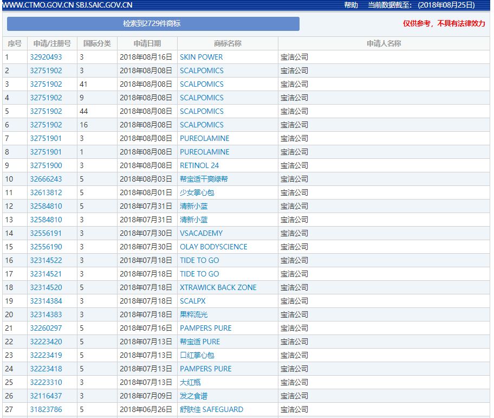Open PUREOLAMINE trademark in row 7
The image size is (494, 418).
click(x=204, y=138)
